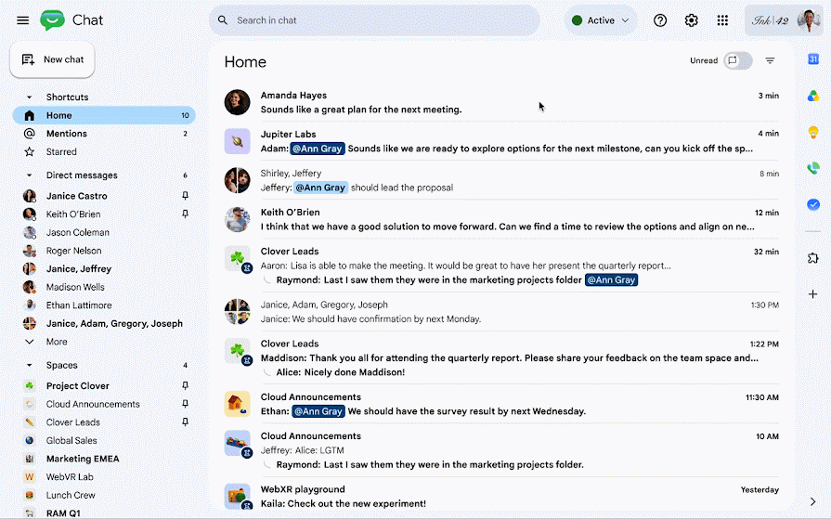Toggle the Unread switch
The image size is (831, 519).
click(x=738, y=60)
